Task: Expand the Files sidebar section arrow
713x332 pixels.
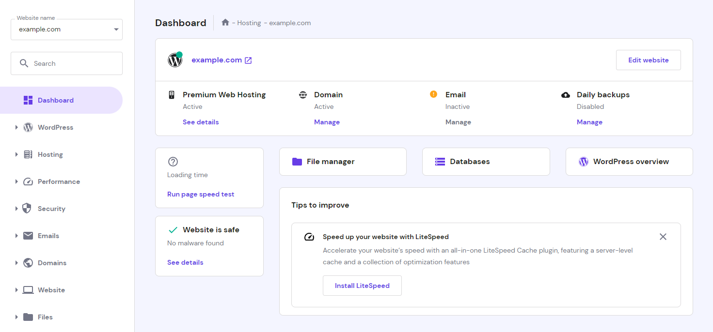Action: tap(16, 317)
